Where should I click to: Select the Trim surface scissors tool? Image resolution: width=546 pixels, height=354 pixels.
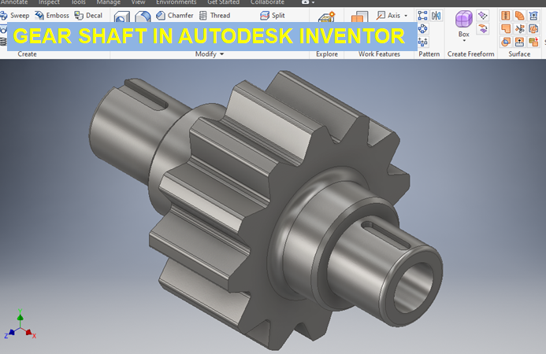tap(519, 28)
